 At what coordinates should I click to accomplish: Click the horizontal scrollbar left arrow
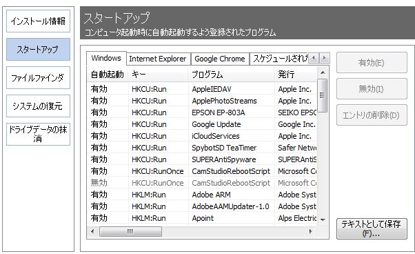(x=92, y=231)
